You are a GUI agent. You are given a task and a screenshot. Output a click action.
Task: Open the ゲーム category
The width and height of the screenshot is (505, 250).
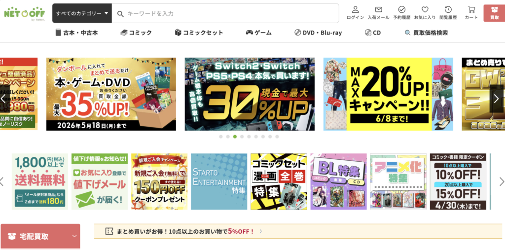[259, 33]
